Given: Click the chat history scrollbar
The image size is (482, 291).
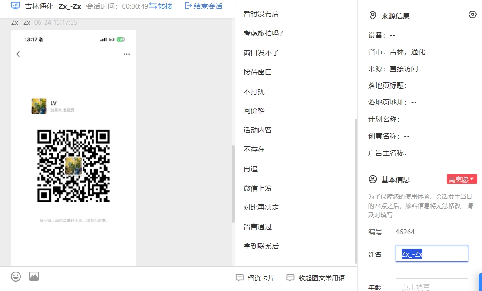Looking at the screenshot, I should [x=233, y=184].
